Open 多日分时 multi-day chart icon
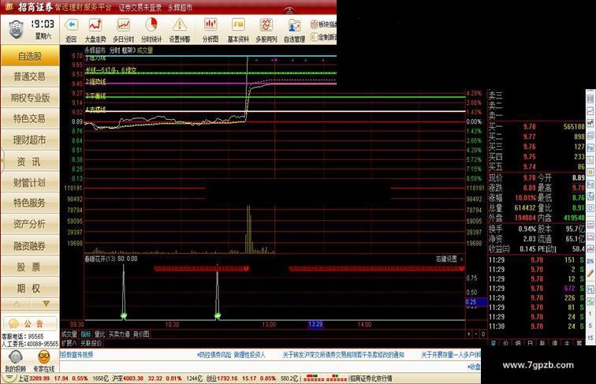This screenshot has height=384, width=596. coord(123,25)
